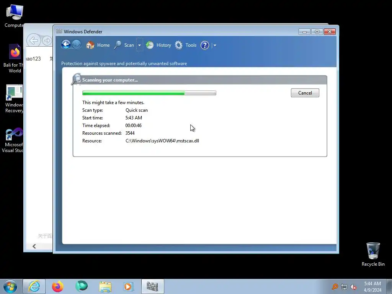Click the mstscax.dll resource path
The width and height of the screenshot is (392, 294).
tap(162, 141)
